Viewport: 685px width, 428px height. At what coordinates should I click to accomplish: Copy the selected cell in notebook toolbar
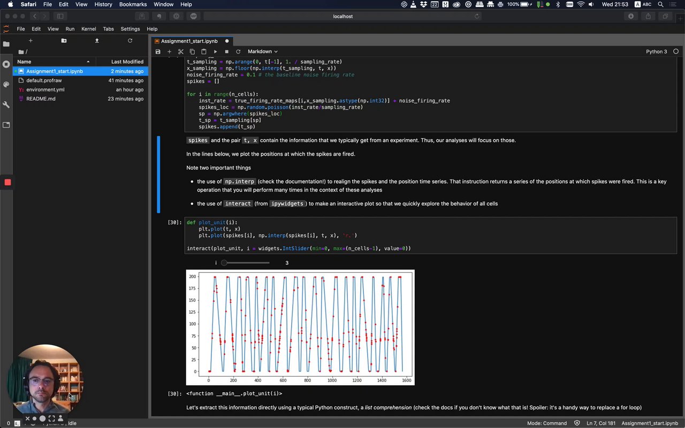(x=192, y=52)
